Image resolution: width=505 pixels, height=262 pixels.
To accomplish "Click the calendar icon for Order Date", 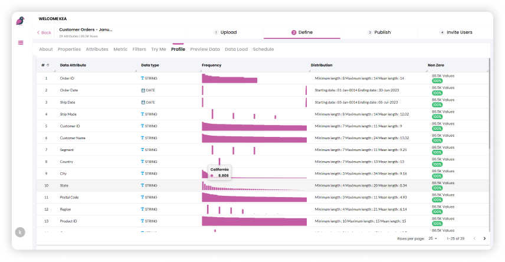I will pos(143,90).
